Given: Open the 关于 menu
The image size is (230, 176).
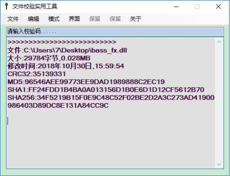Looking at the screenshot, I should tap(136, 19).
